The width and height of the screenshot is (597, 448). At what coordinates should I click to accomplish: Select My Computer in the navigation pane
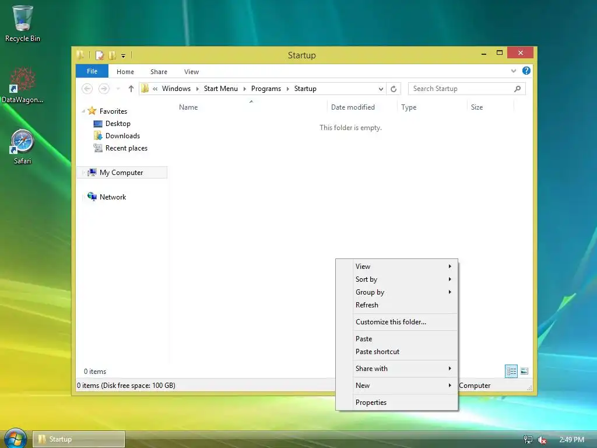click(x=121, y=173)
